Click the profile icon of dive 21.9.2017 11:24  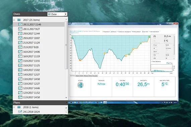pos(20,43)
